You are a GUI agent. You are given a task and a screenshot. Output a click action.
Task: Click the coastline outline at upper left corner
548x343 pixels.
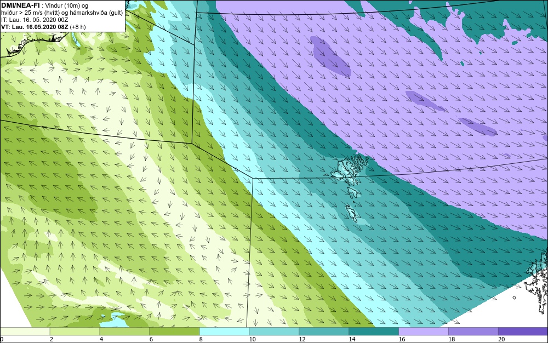click(33, 44)
